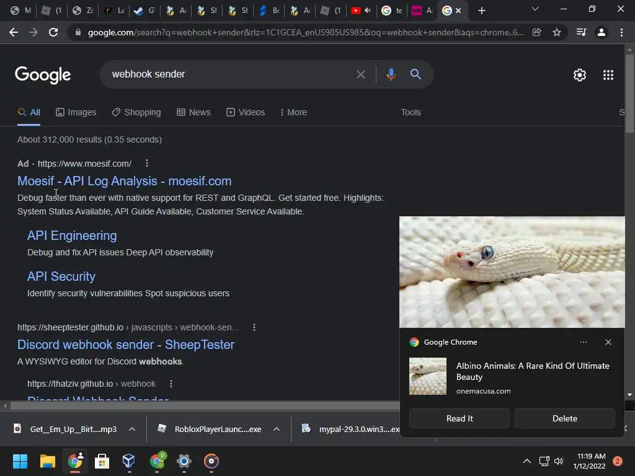Open API Security sitelink
The width and height of the screenshot is (635, 476).
pos(61,276)
